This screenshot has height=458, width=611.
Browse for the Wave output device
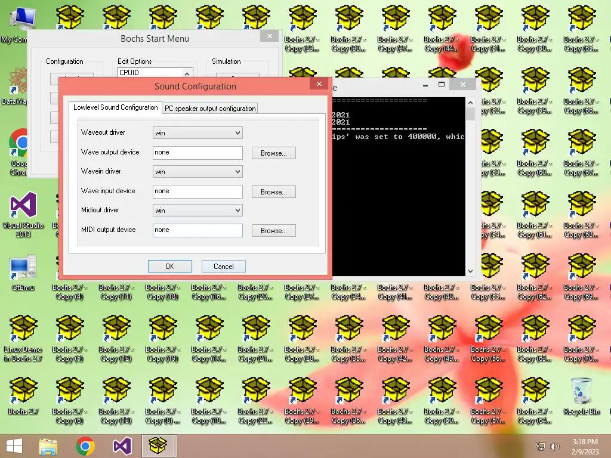coord(273,153)
